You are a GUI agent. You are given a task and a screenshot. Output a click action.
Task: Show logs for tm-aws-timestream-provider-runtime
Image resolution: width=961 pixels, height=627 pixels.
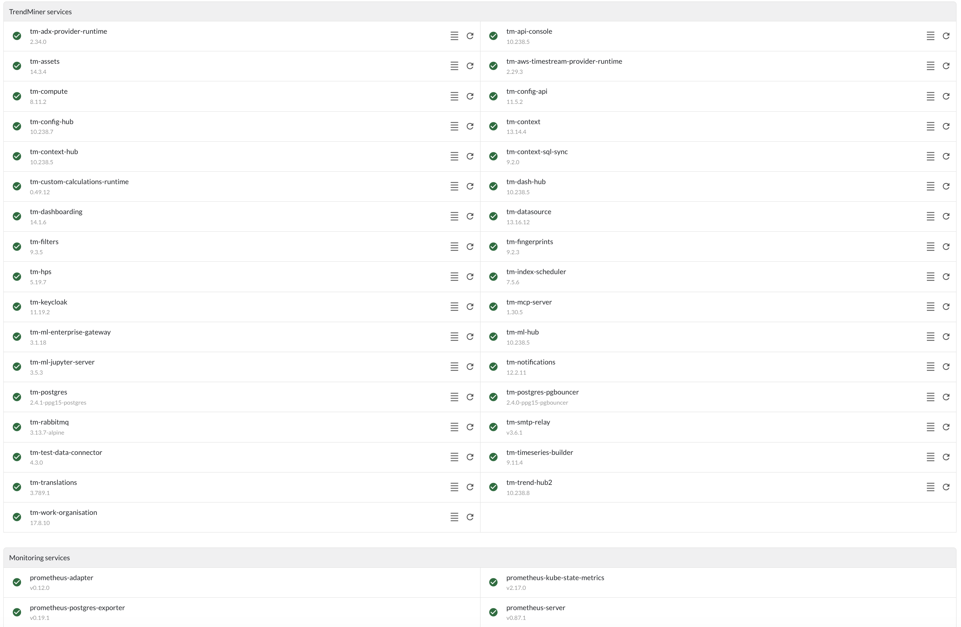point(930,66)
